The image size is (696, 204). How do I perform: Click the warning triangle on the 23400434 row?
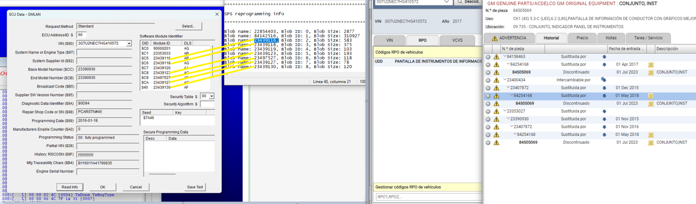point(496,80)
